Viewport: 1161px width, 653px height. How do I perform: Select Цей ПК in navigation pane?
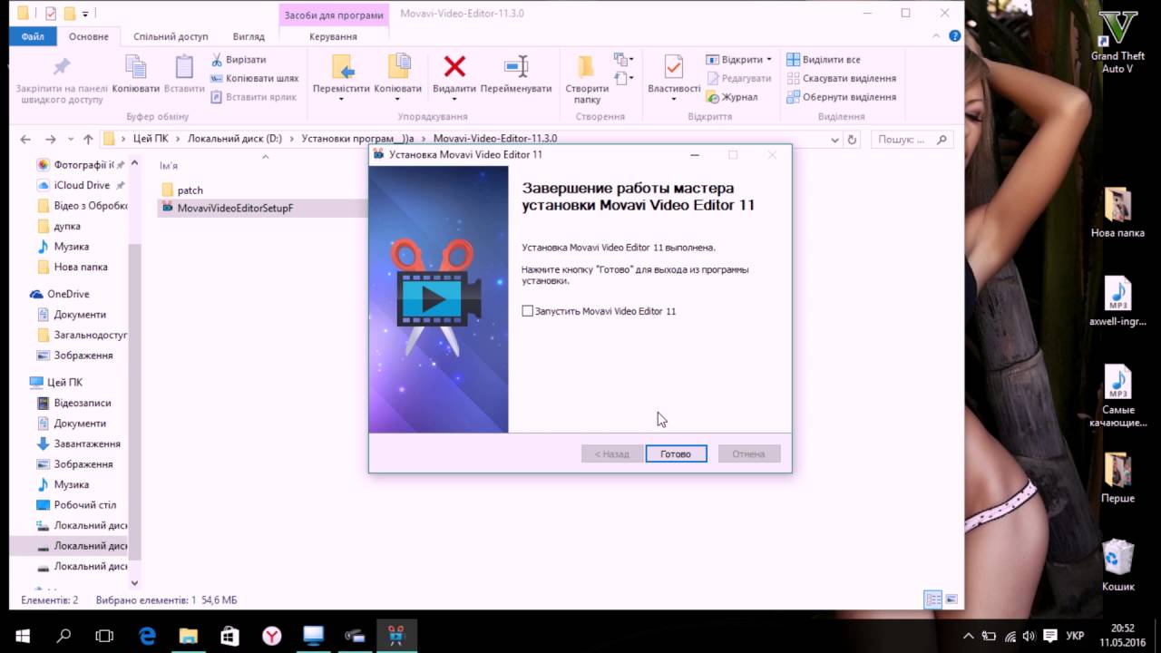(x=64, y=383)
